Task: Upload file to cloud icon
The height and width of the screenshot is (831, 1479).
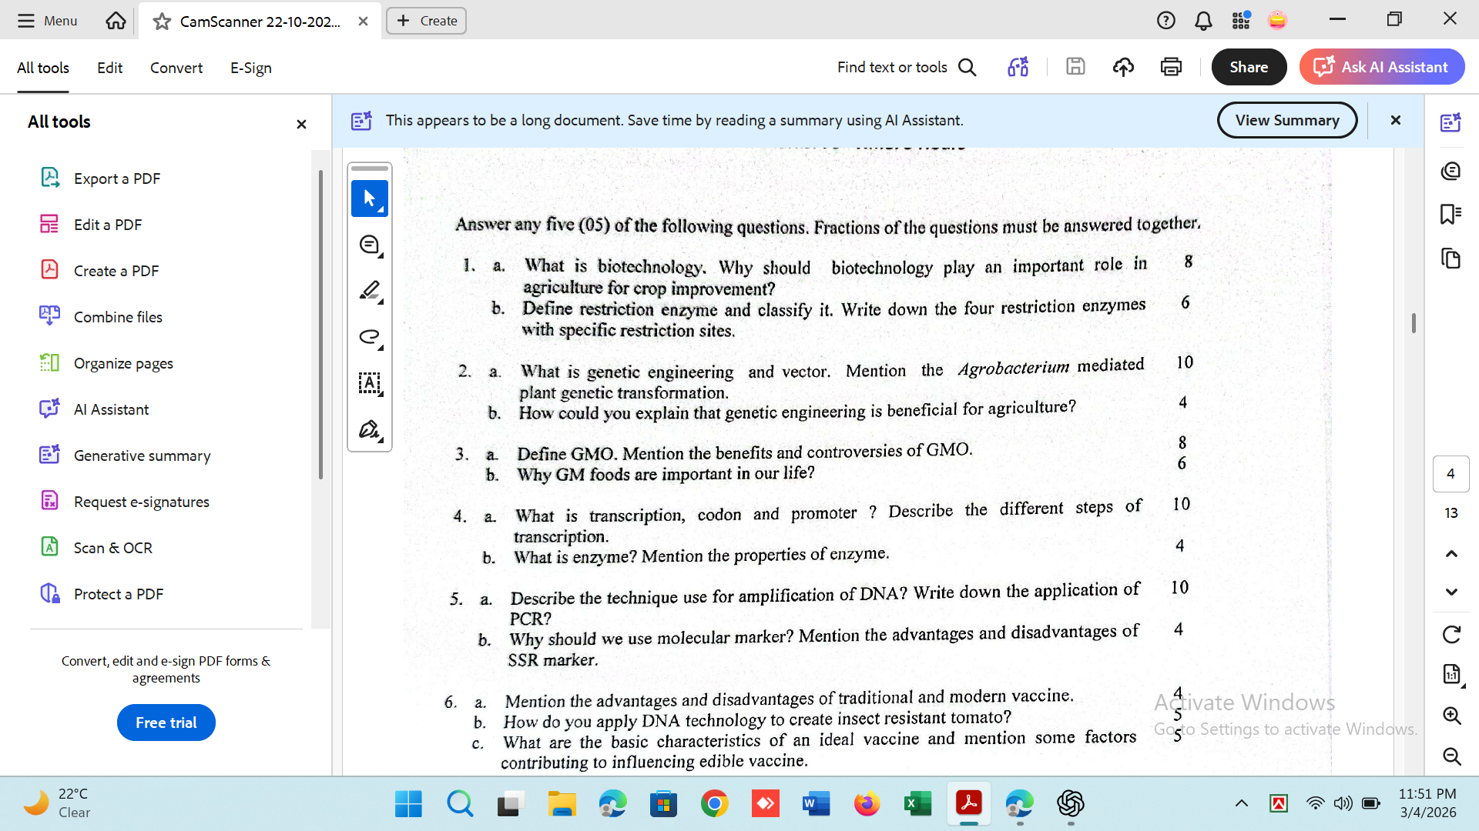Action: click(1123, 67)
